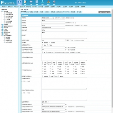The height and width of the screenshot is (113, 113).
Task: Click the EmpireCMS logo
Action: tap(8, 3)
